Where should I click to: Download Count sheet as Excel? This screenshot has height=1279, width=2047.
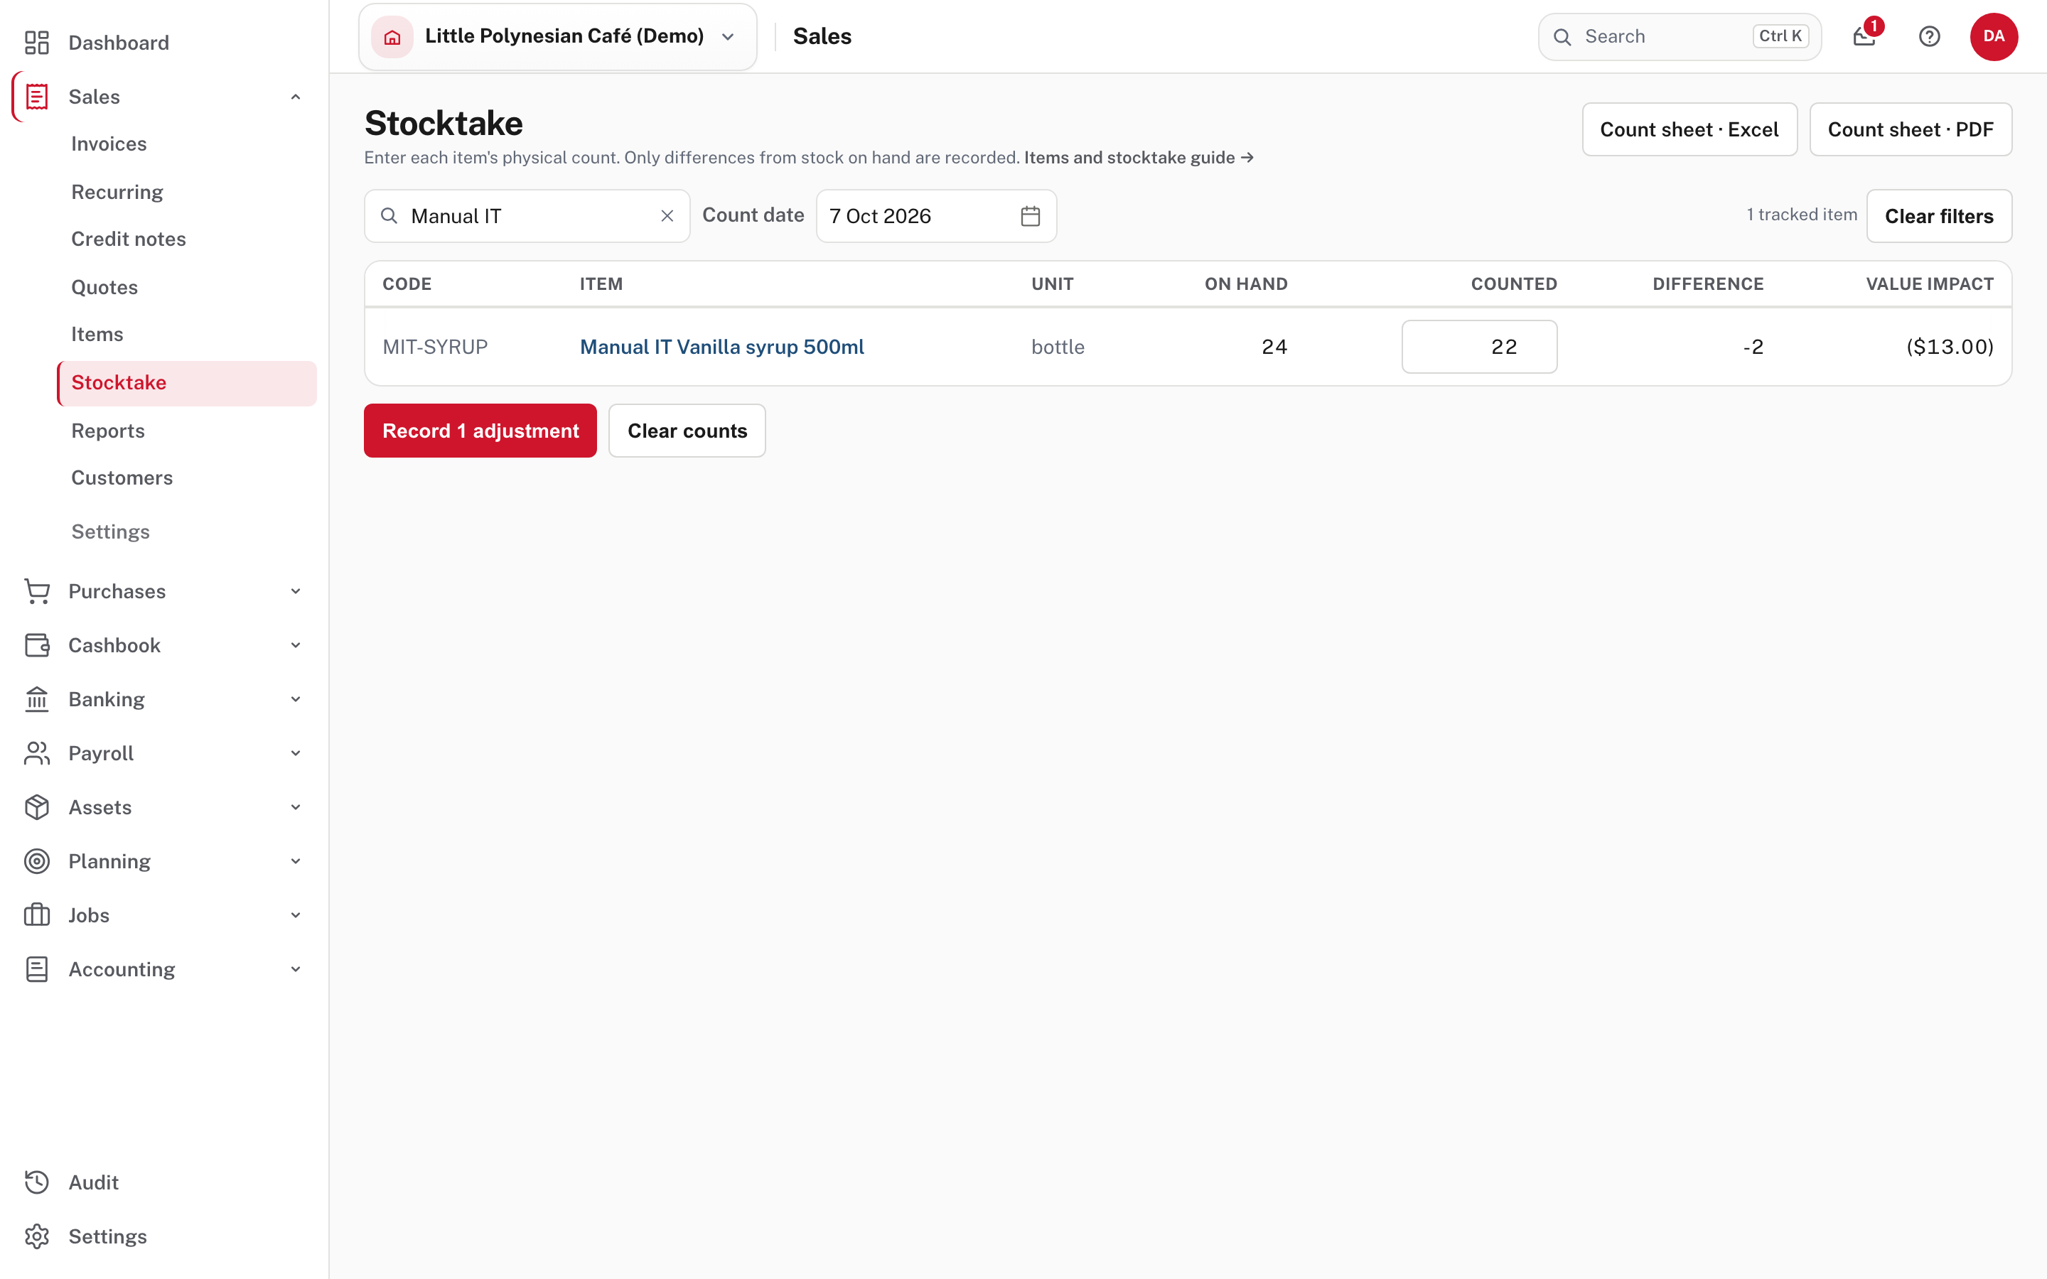click(1689, 129)
